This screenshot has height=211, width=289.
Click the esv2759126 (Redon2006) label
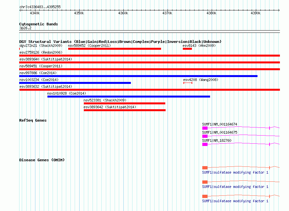[x=41, y=52]
